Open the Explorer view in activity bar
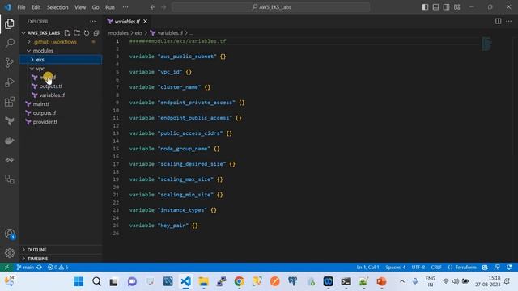This screenshot has width=518, height=291. click(10, 24)
